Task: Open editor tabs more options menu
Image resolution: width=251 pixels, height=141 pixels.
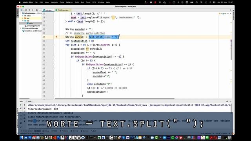Action: click(231, 10)
